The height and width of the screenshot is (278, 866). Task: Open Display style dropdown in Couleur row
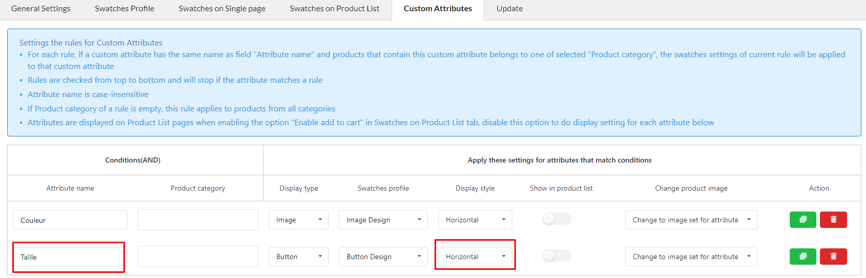point(475,220)
